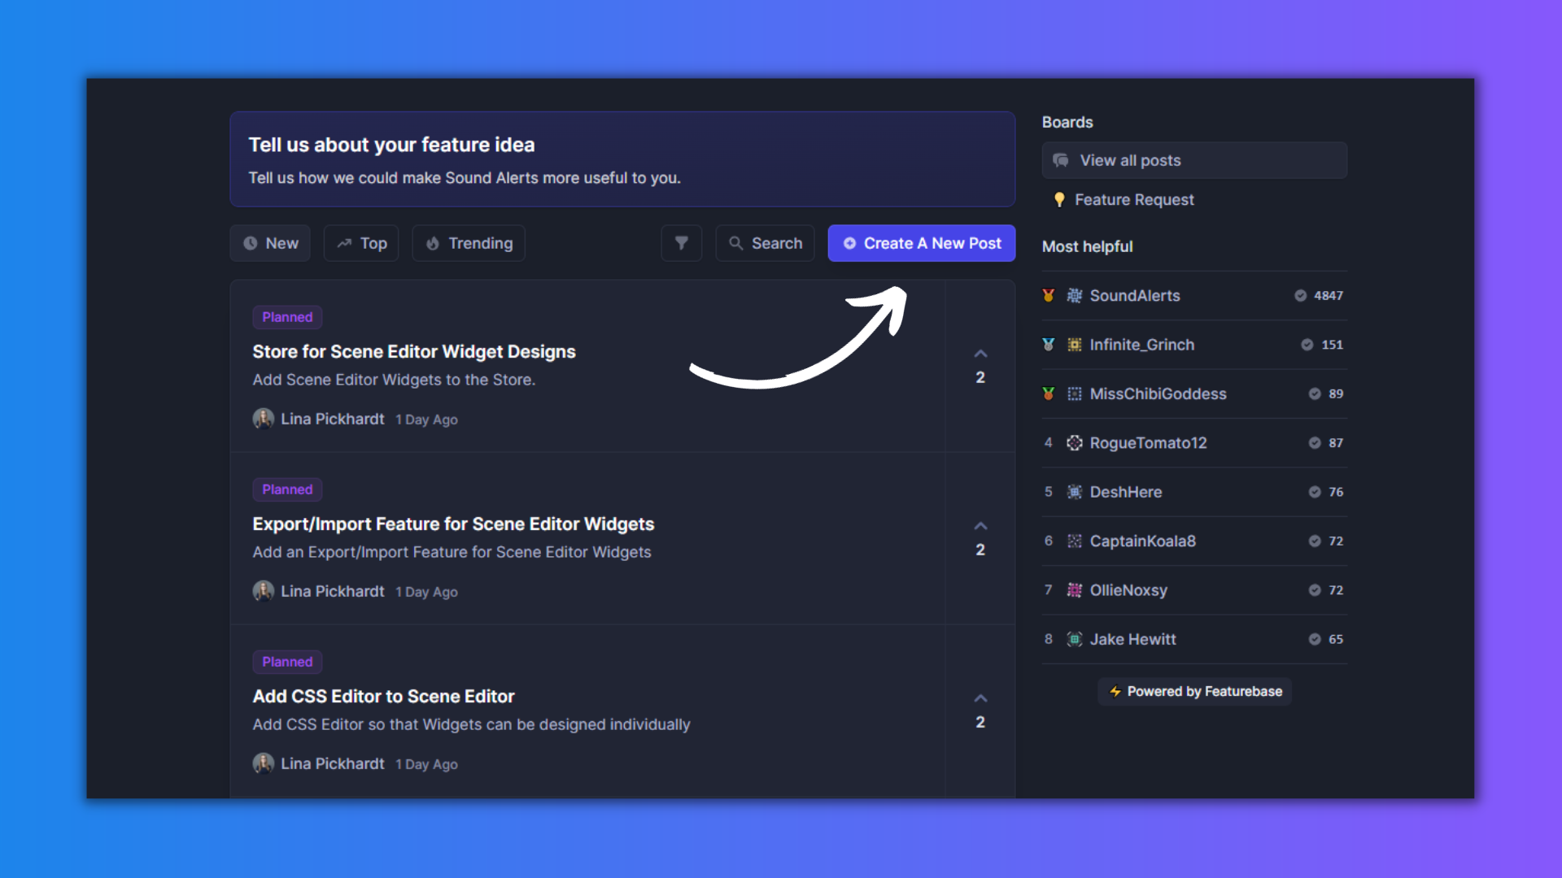The image size is (1562, 878).
Task: Click the Infinite_Grinch rank icon
Action: pos(1050,344)
